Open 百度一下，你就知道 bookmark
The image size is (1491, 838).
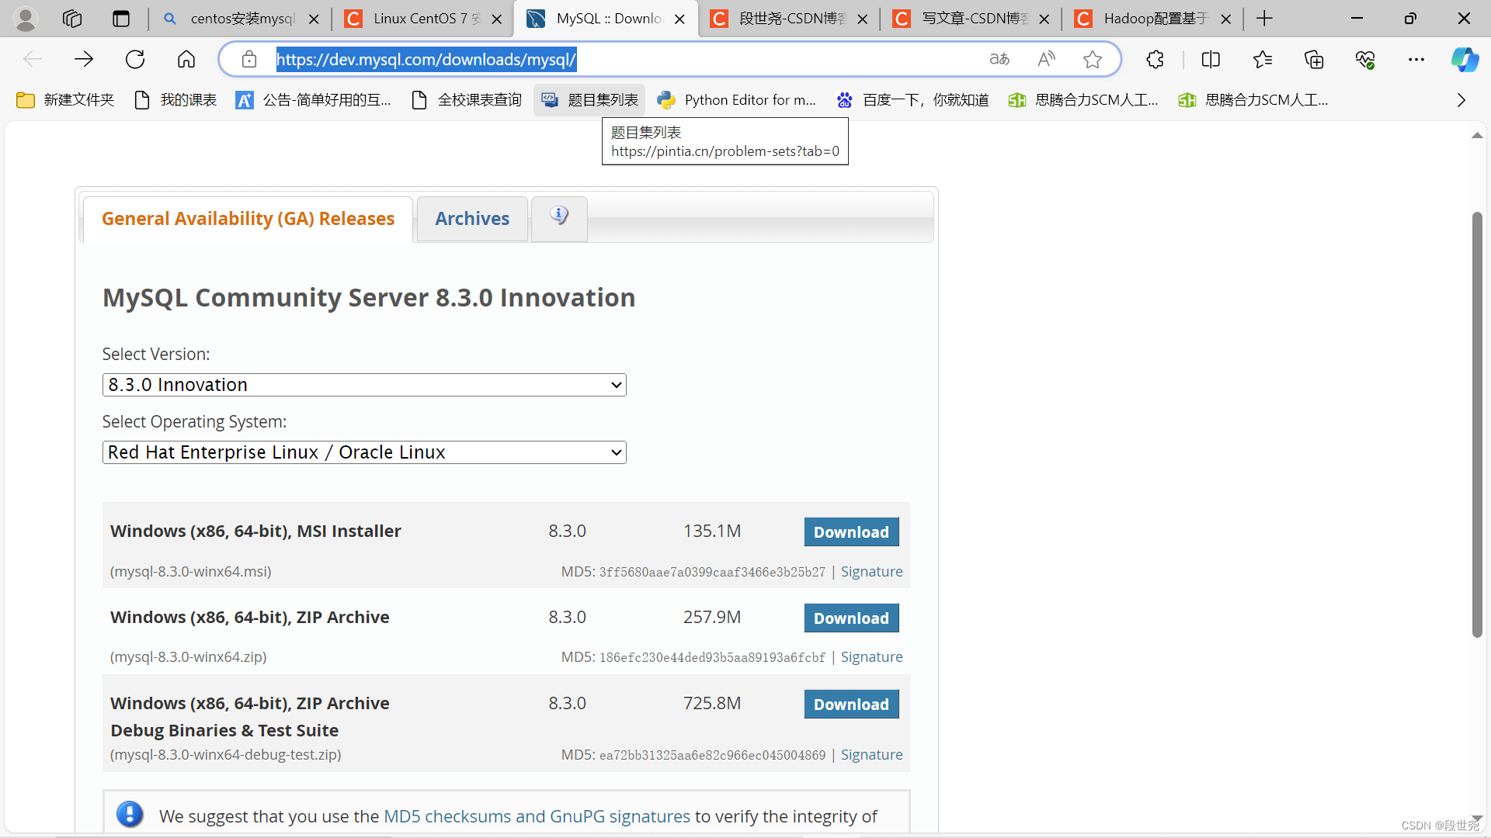point(912,100)
